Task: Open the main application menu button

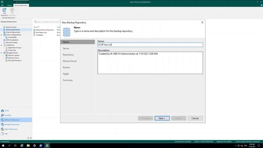Action: pos(2,5)
